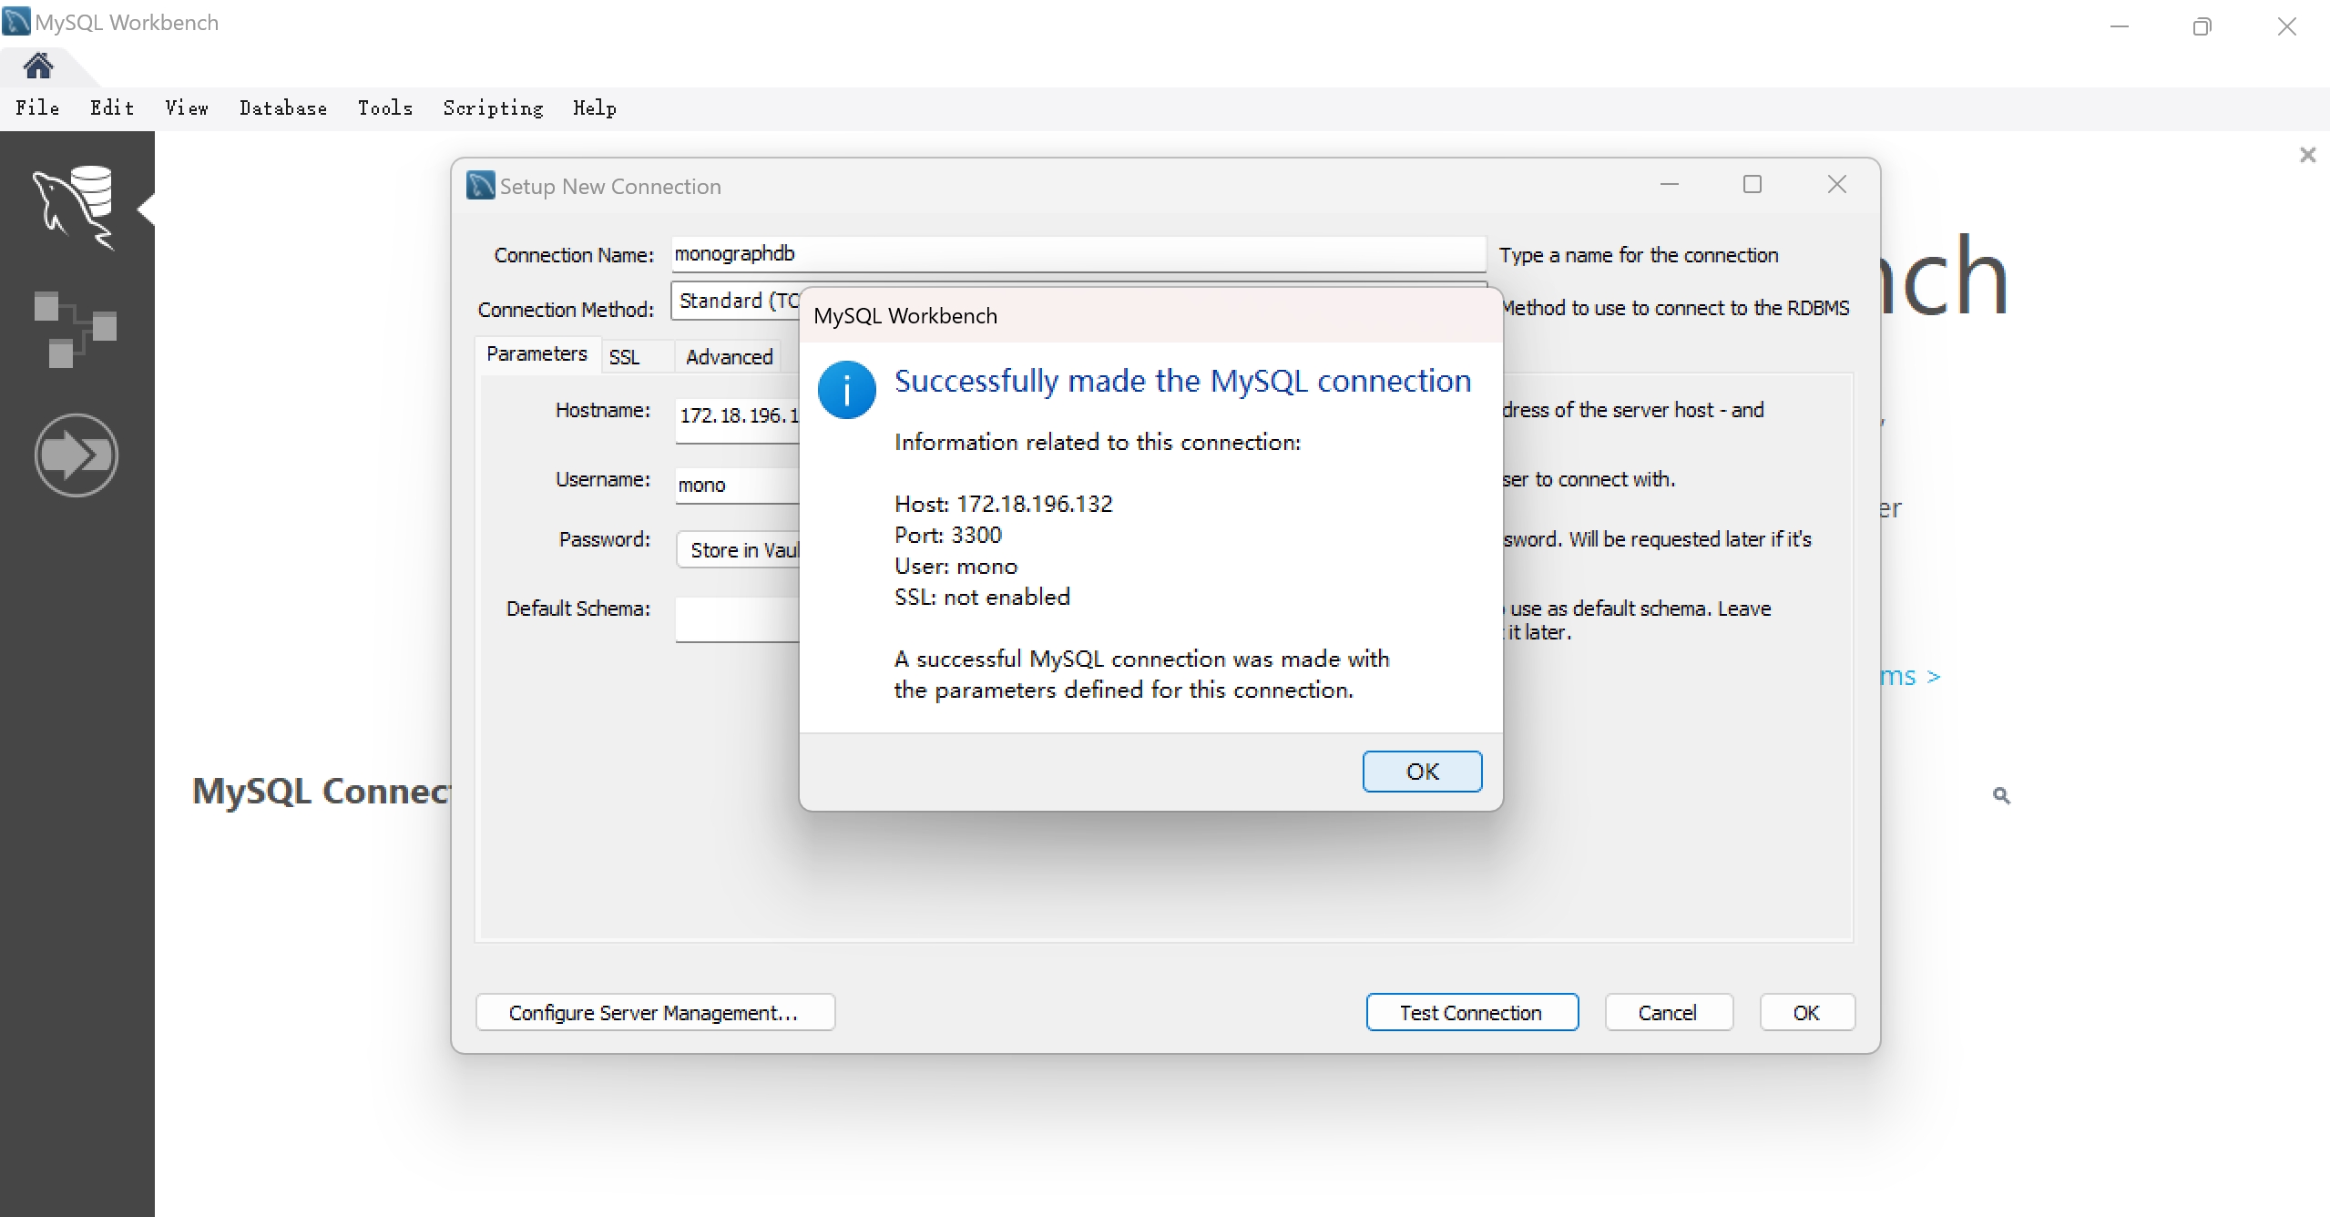Screen dimensions: 2330x1217
Task: Click MySQL Workbench title bar logo
Action: 16,21
